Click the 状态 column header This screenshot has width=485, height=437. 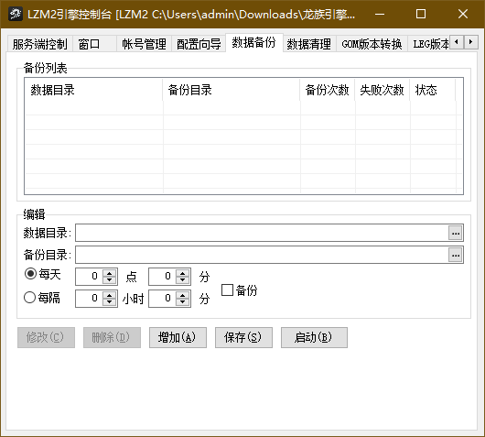click(x=433, y=90)
